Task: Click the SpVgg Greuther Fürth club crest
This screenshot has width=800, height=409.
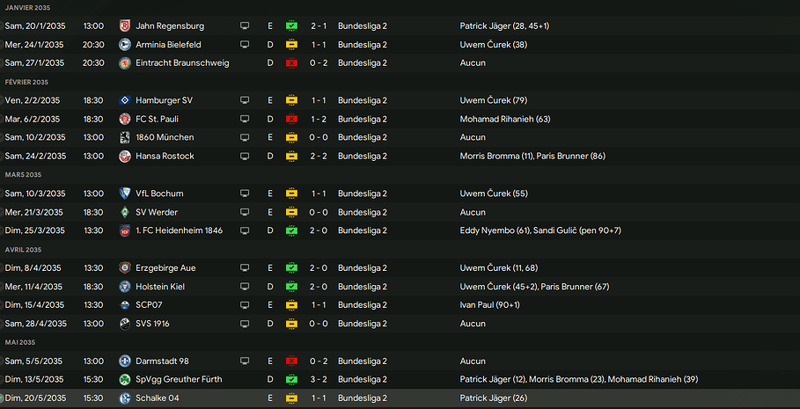Action: coord(125,380)
